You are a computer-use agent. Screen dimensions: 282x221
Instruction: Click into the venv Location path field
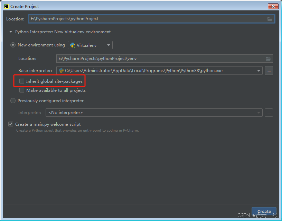(x=164, y=59)
